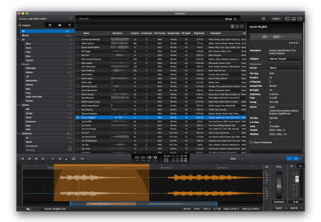The height and width of the screenshot is (222, 321).
Task: Select the Bomb Alarm row
Action: click(161, 79)
